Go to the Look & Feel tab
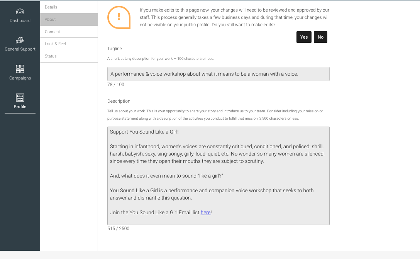Screen dimensions: 420x259 [x=69, y=44]
